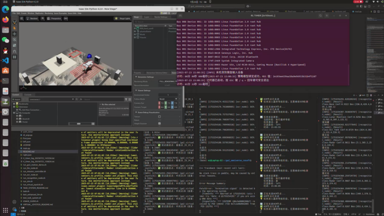Open the Isaac Utils menu
This screenshot has width=384, height=216.
[72, 13]
